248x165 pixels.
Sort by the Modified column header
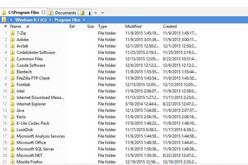coord(133,26)
